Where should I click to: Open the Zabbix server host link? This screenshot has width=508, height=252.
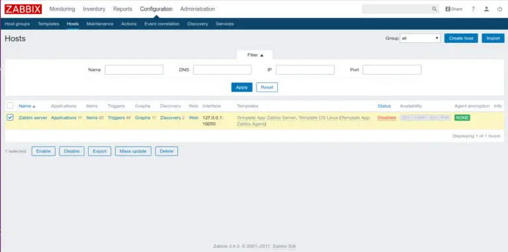pos(32,118)
